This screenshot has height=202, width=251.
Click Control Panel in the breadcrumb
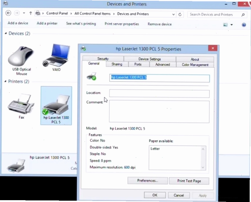tap(57, 13)
